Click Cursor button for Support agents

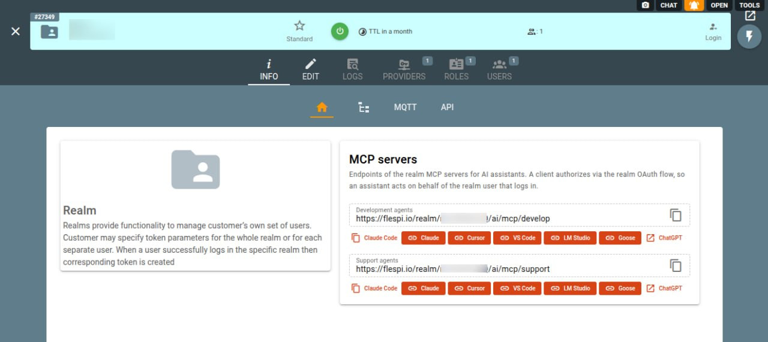pos(469,288)
